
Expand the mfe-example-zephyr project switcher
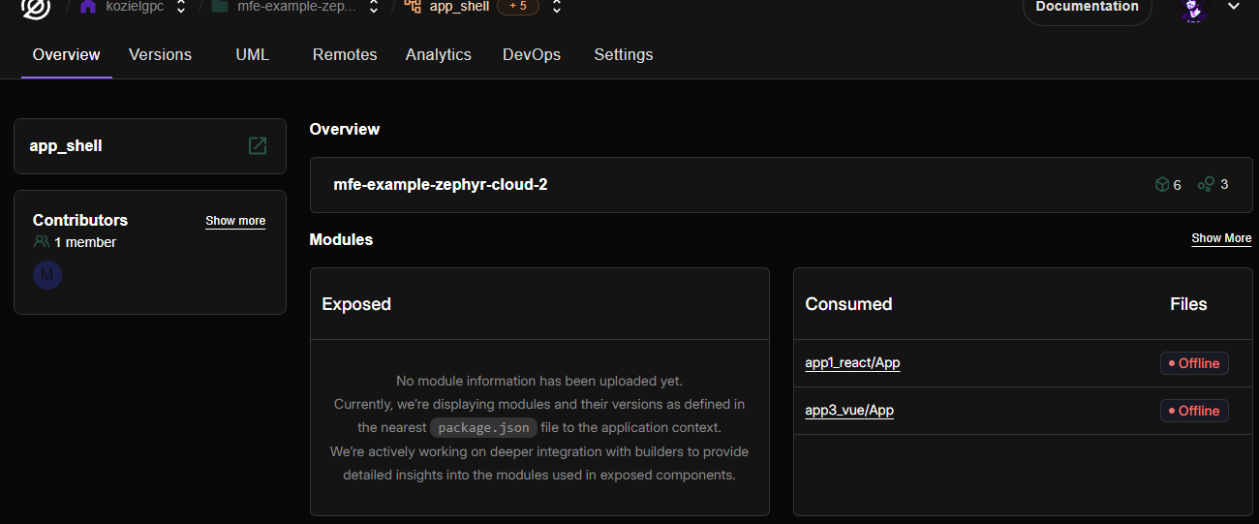[x=374, y=6]
